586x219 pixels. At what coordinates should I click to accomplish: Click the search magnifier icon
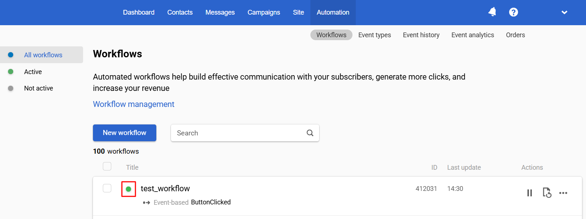[310, 133]
